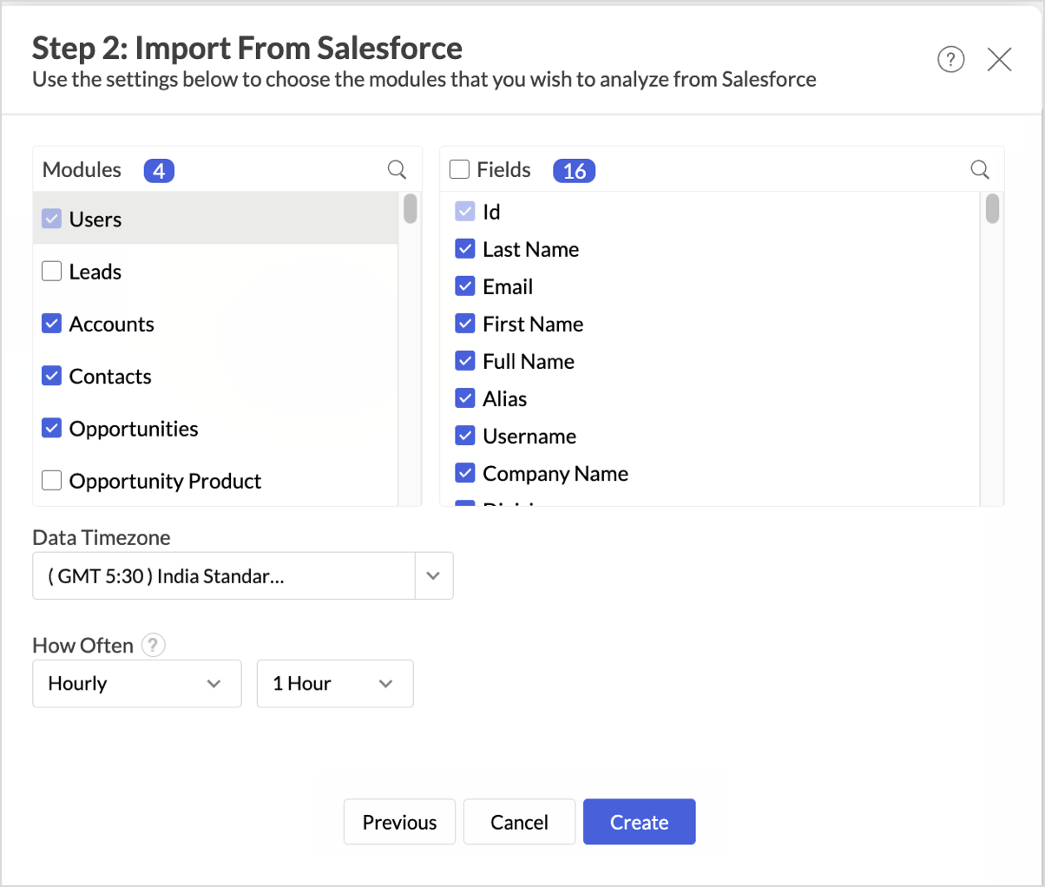Uncheck the Email field checkbox
The height and width of the screenshot is (887, 1045).
click(x=465, y=286)
